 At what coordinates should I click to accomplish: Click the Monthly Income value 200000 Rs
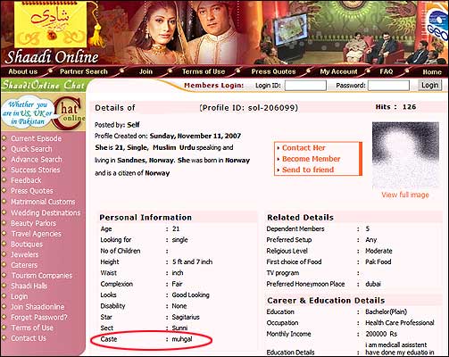[x=381, y=334]
